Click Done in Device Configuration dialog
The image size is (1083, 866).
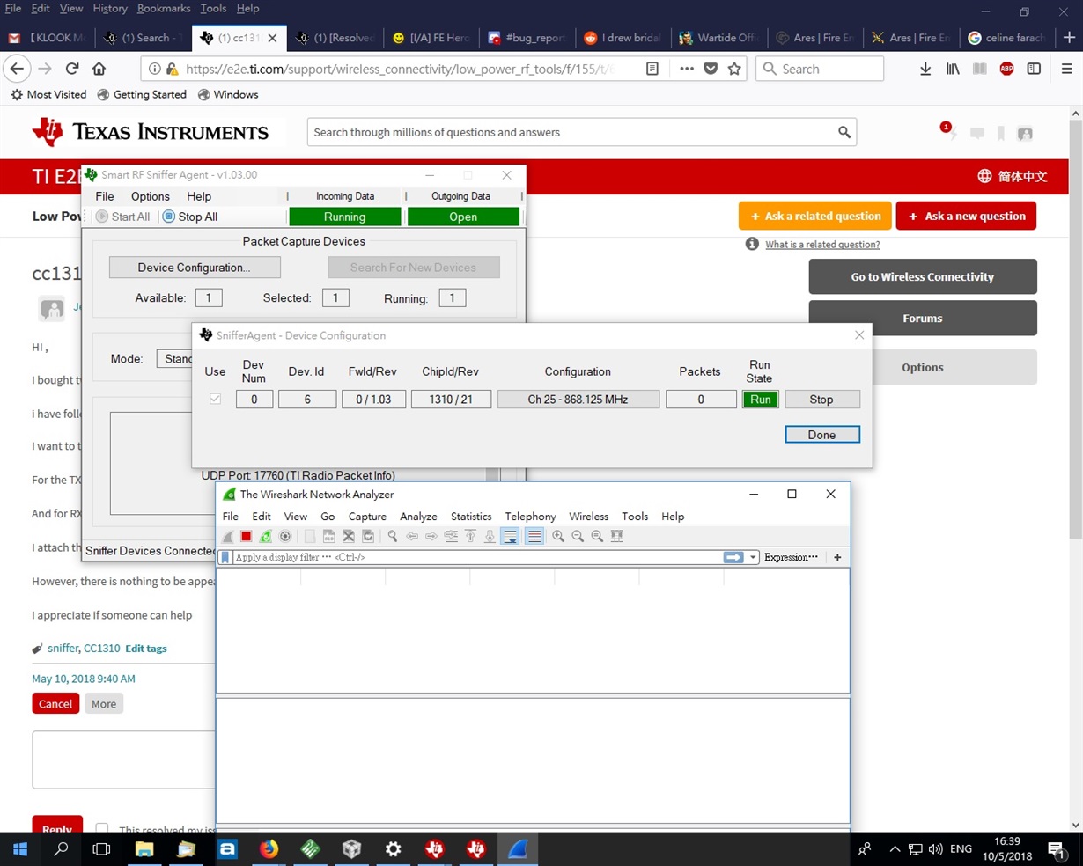821,435
